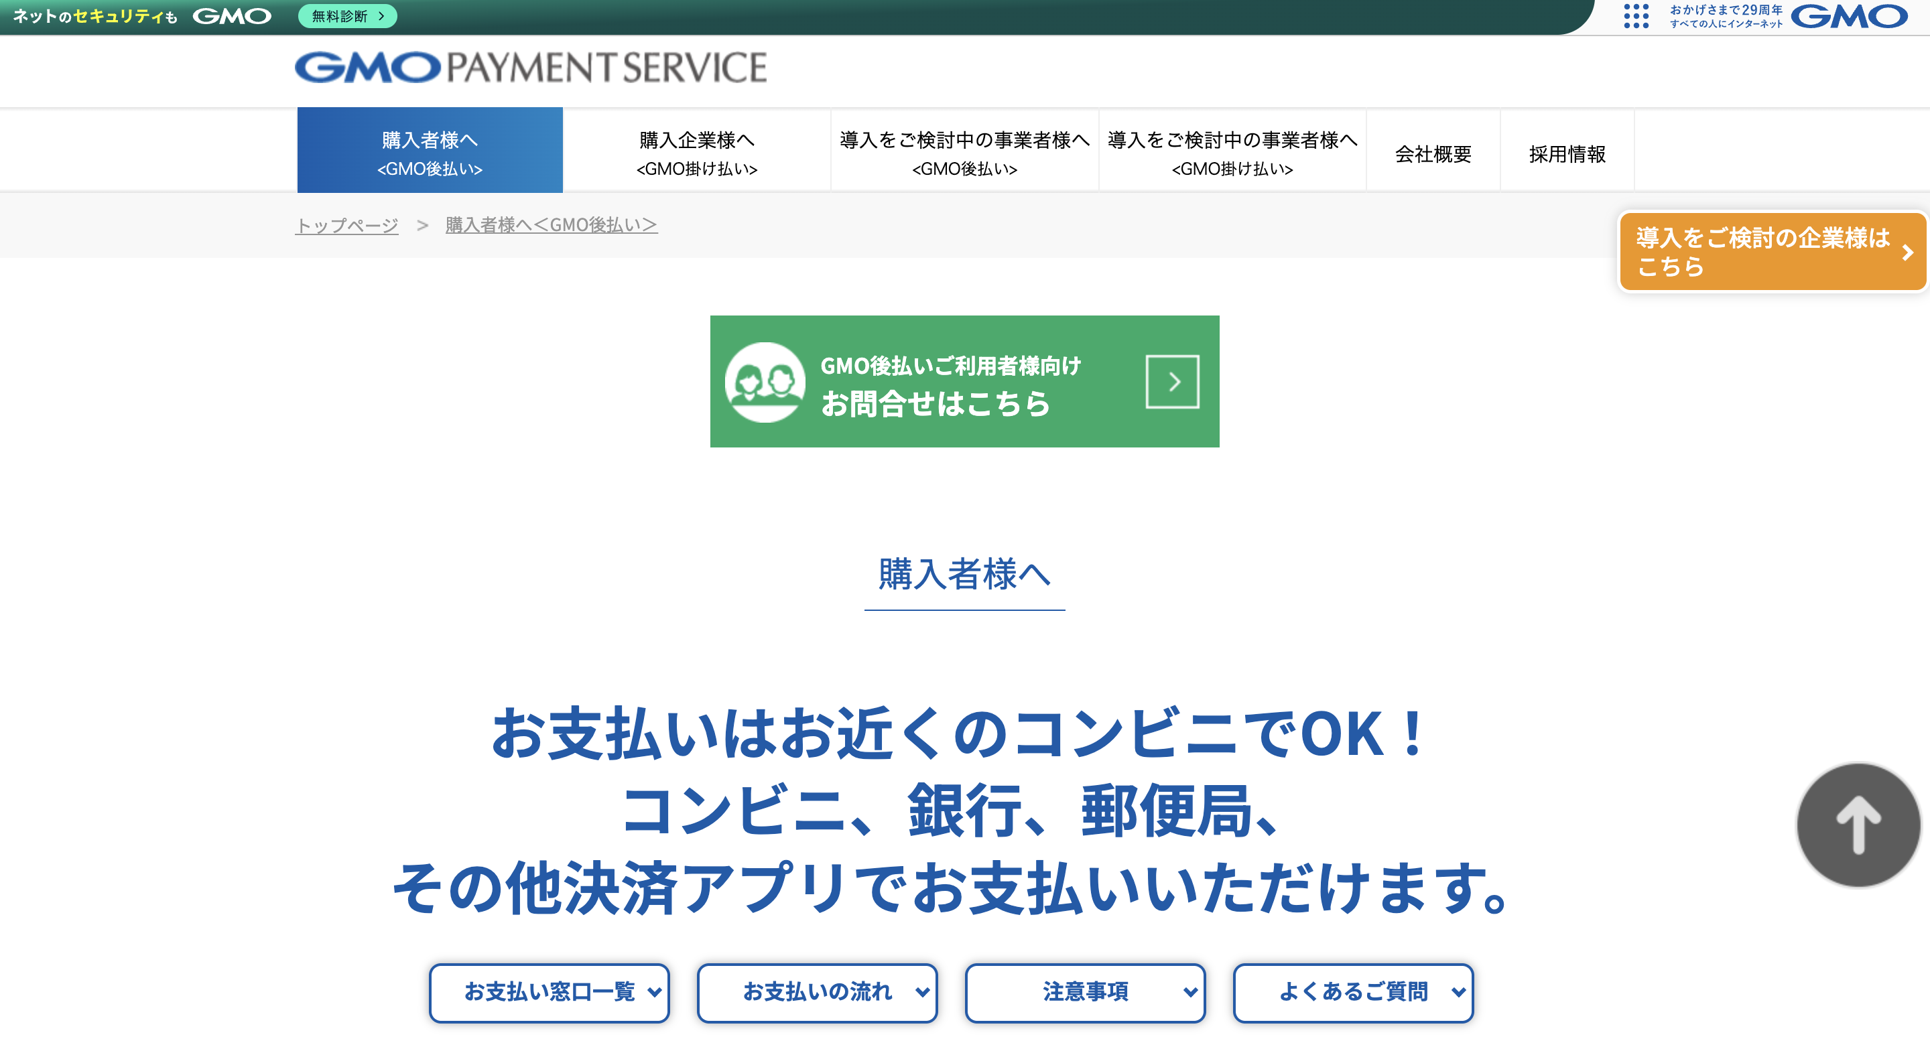Click the chevron on the orange 導入をご検討 button
Screen dimensions: 1930x1053
1907,253
